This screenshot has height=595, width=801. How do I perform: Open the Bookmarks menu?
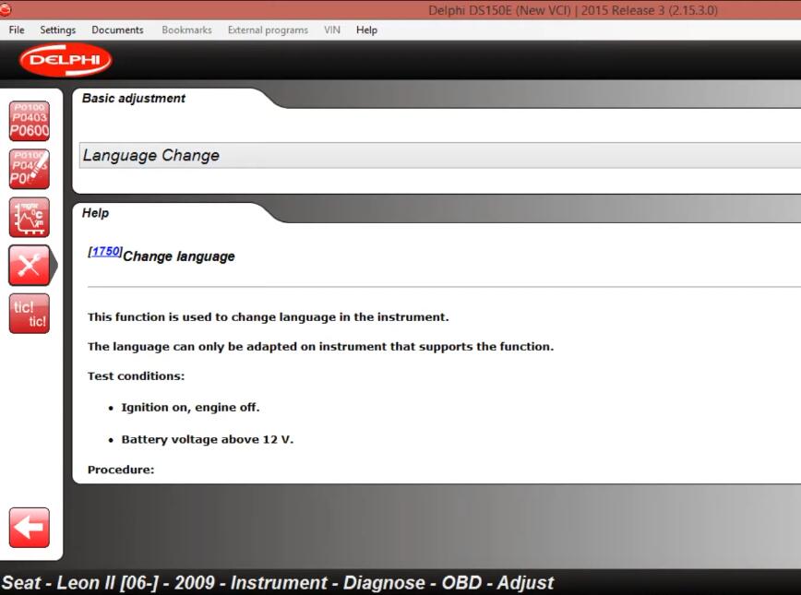coord(186,30)
